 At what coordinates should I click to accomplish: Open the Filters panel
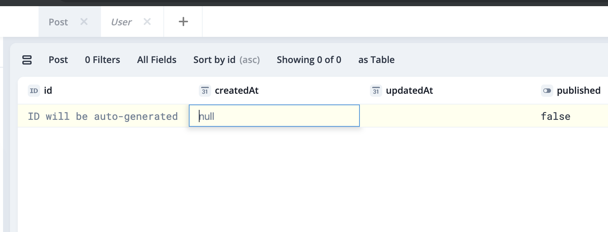(x=102, y=60)
